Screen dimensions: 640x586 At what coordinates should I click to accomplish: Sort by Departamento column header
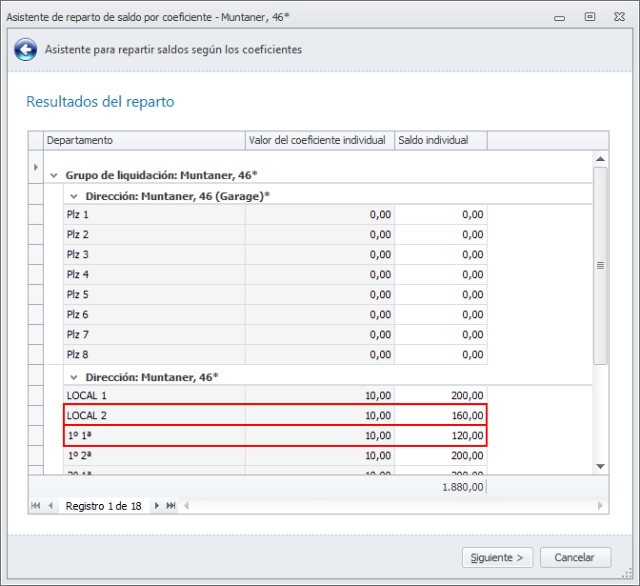click(144, 140)
